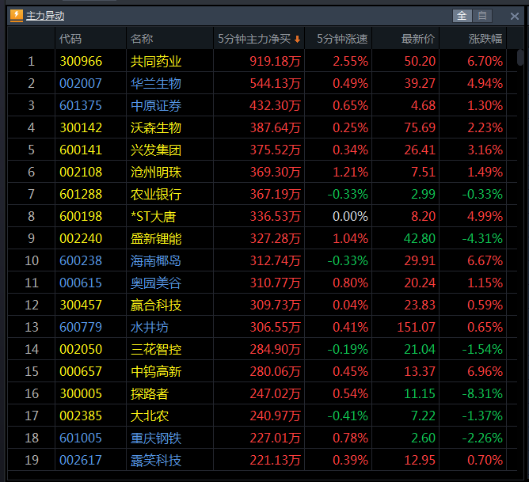Open stock 中钨高新
Screen dimensions: 529x482
156,371
